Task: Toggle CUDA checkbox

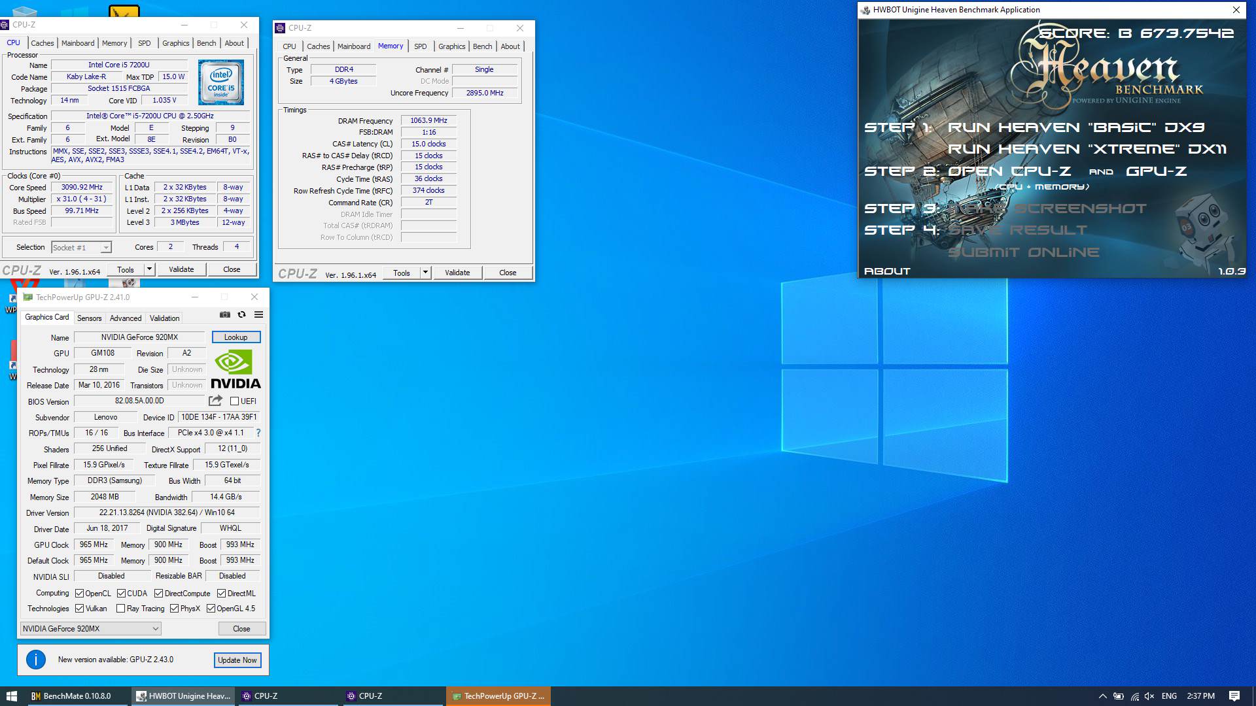Action: pyautogui.click(x=121, y=594)
